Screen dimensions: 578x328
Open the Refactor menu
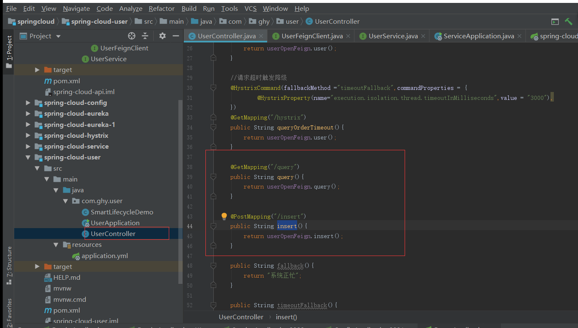162,8
